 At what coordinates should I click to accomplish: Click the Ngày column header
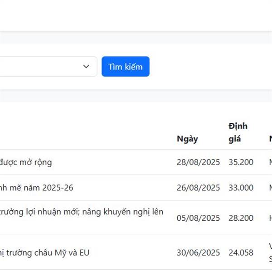[x=187, y=139]
